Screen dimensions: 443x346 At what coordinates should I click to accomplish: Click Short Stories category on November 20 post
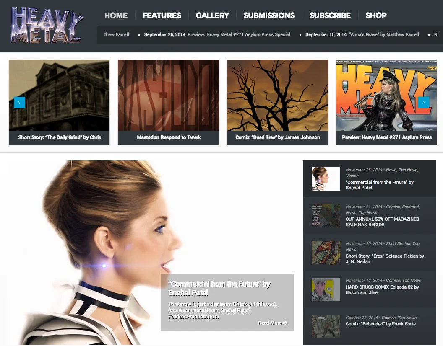tap(398, 243)
